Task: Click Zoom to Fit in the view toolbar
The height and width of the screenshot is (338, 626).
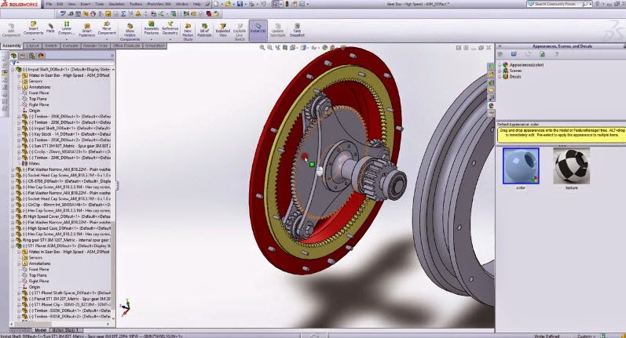Action: pos(262,47)
